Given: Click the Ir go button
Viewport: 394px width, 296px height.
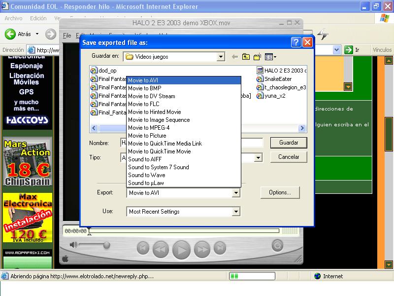Looking at the screenshot, I should [352, 50].
